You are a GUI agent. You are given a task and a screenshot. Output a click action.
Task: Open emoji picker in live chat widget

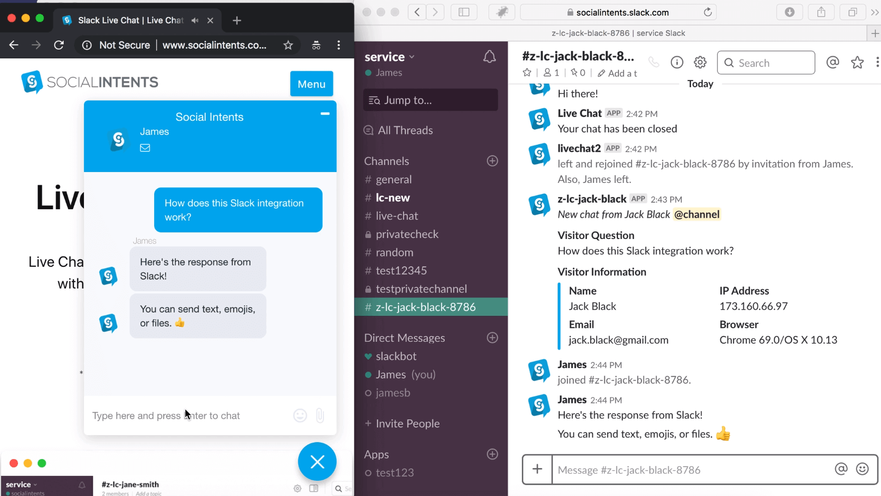pyautogui.click(x=300, y=415)
